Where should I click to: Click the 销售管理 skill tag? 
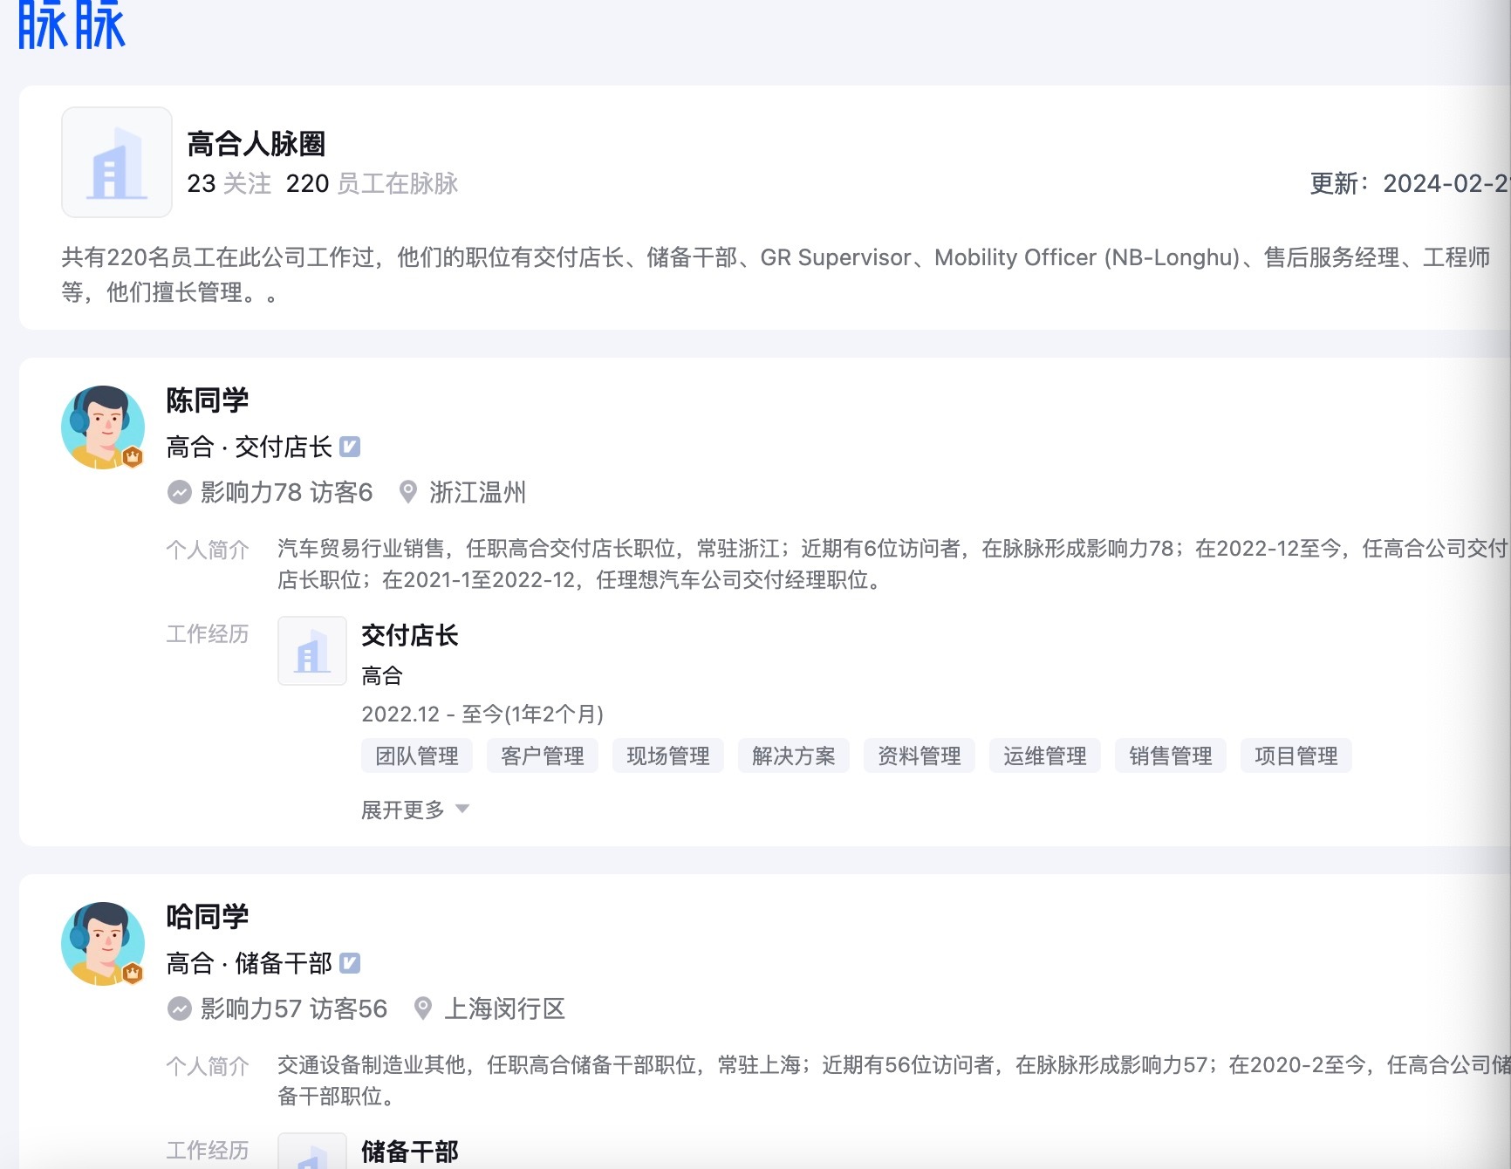tap(1171, 755)
